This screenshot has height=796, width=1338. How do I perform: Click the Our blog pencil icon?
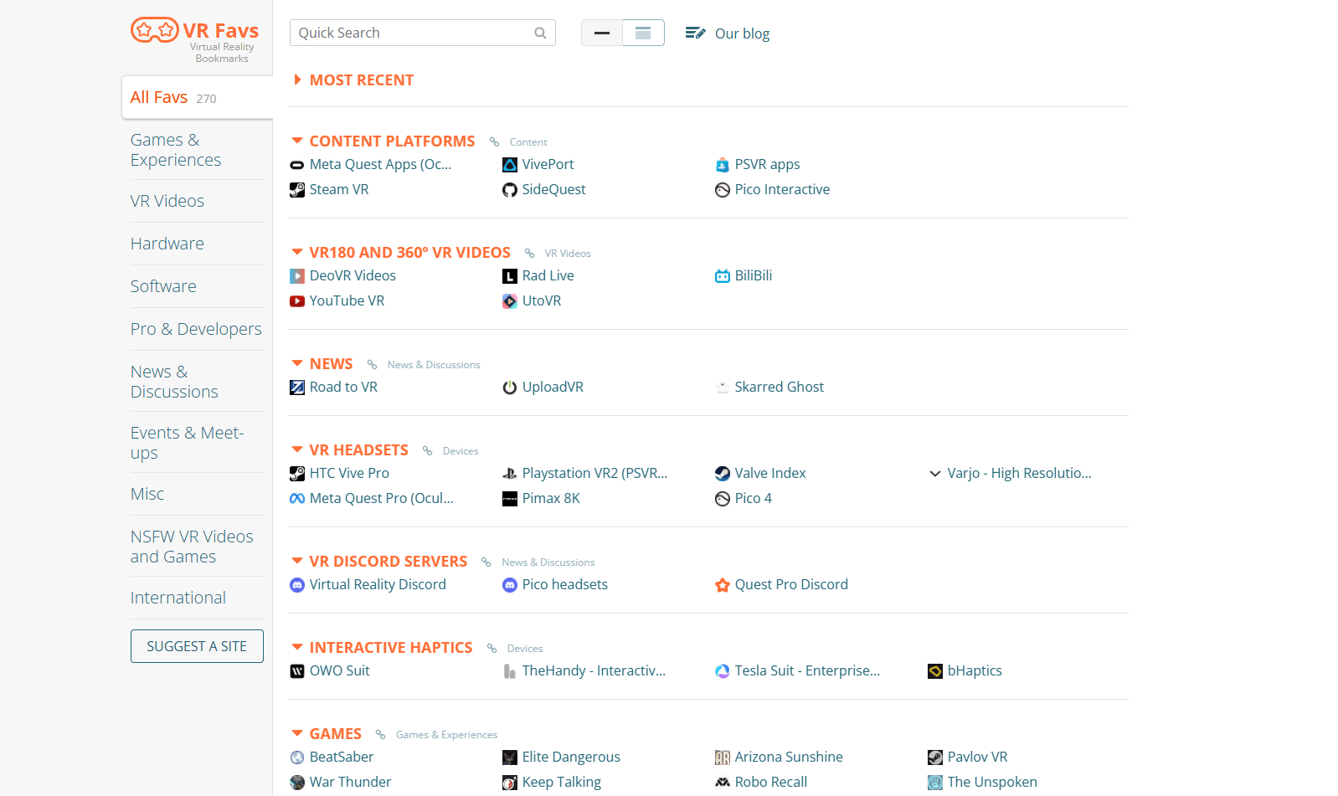[695, 33]
